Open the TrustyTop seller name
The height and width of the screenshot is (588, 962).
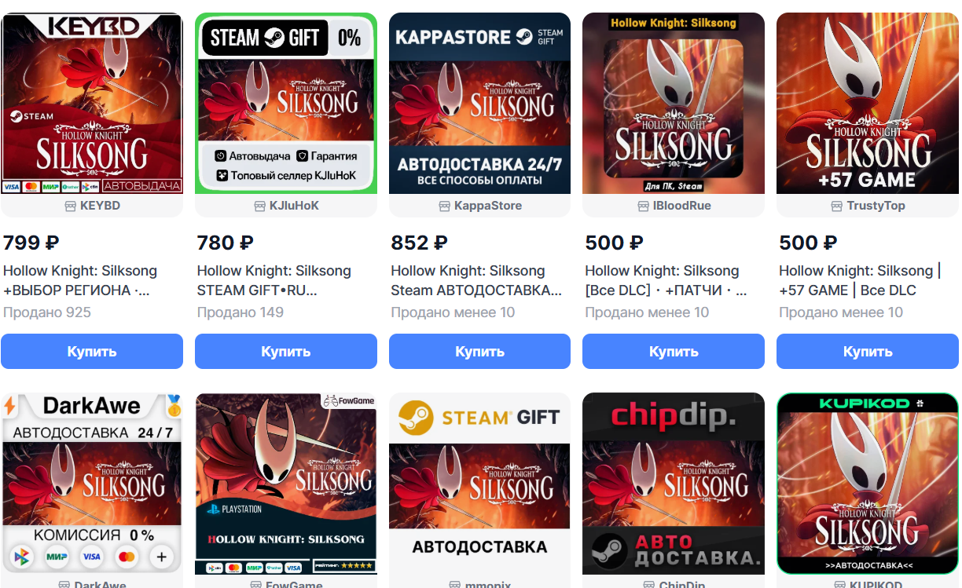click(x=876, y=206)
